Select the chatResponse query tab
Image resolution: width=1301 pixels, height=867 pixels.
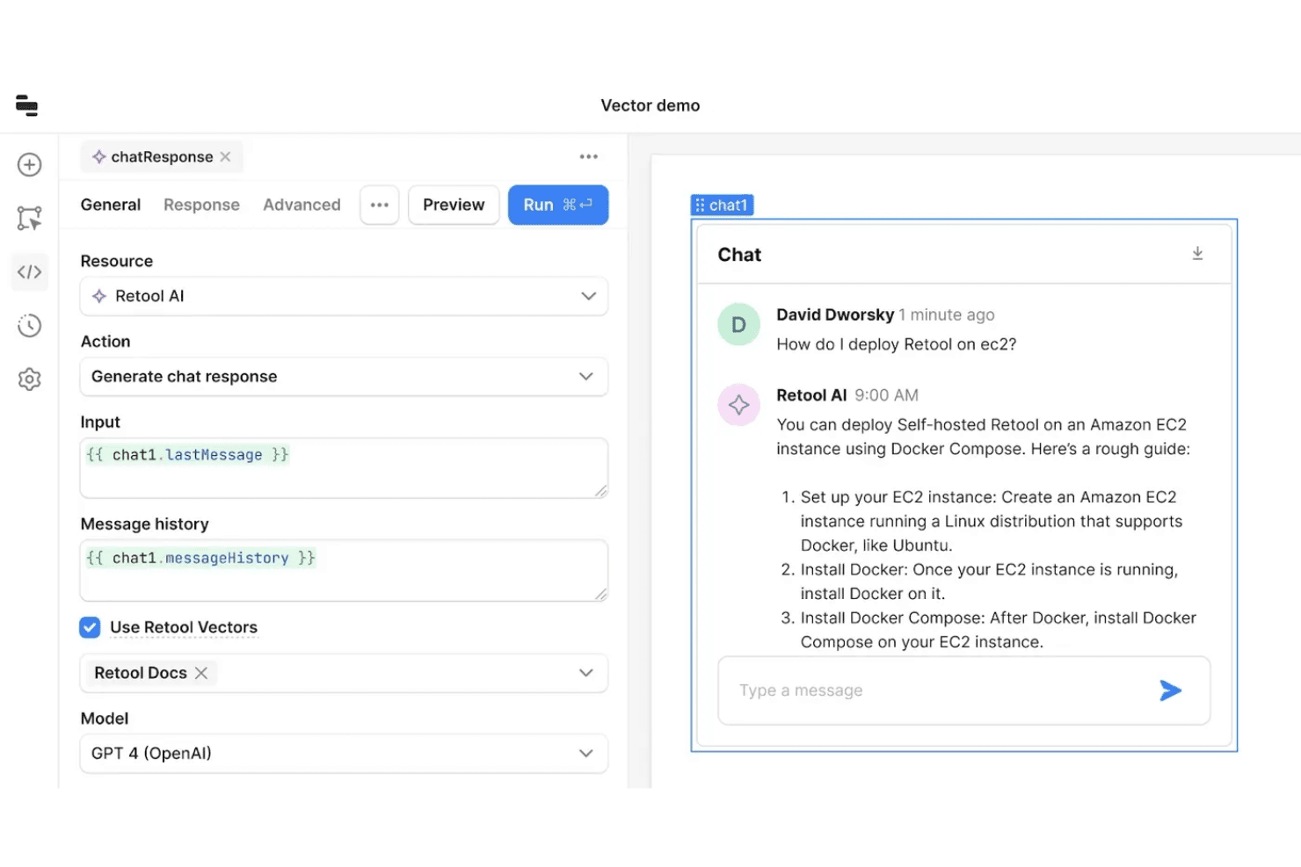coord(162,156)
